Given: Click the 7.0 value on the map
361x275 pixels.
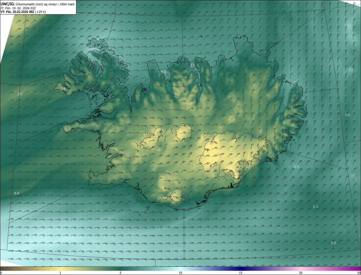Looking at the screenshot, I should point(353,176).
